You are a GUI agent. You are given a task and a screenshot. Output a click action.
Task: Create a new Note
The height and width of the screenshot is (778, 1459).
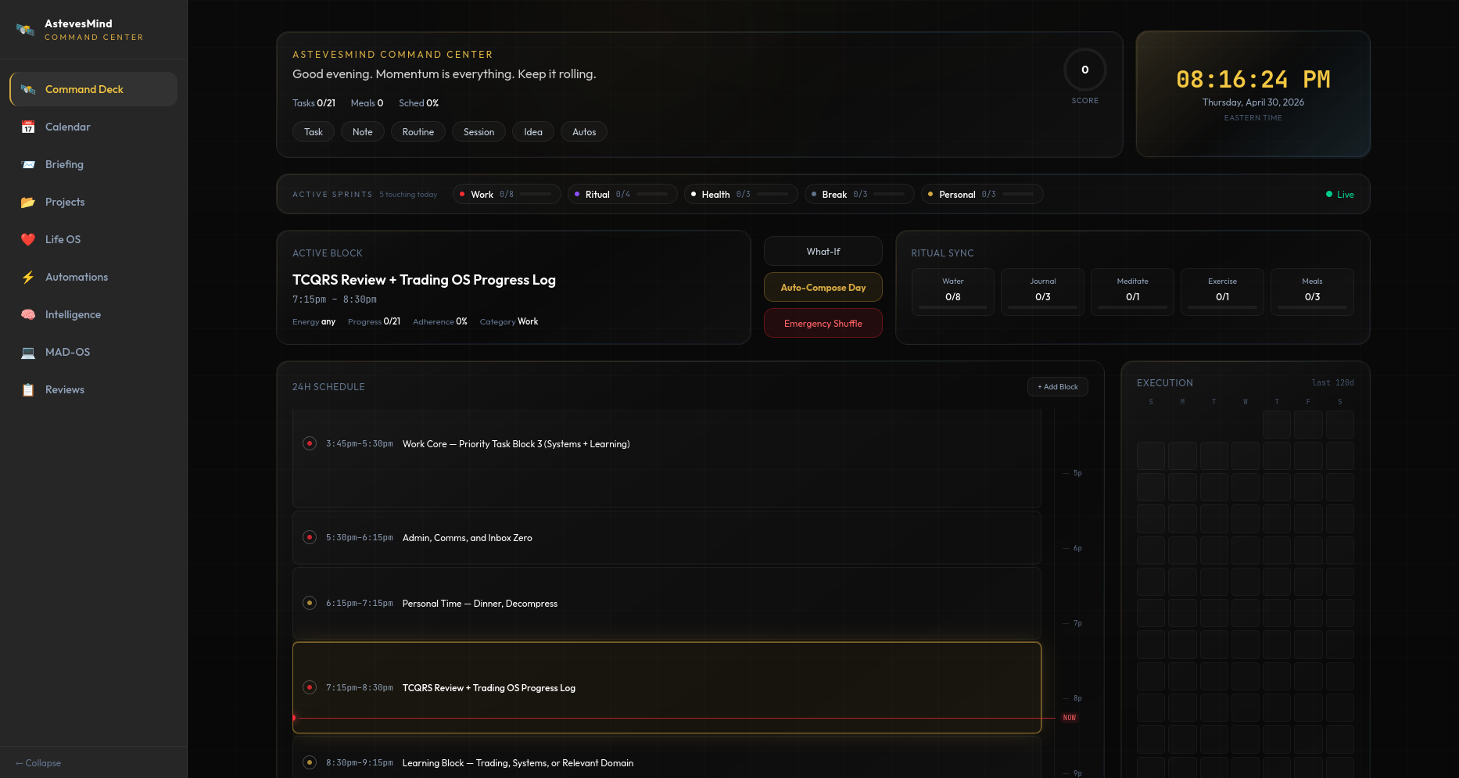362,132
